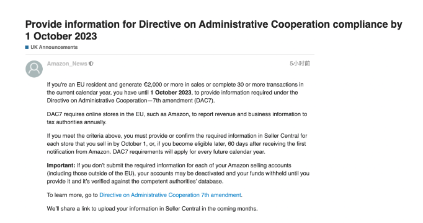The height and width of the screenshot is (223, 423).
Task: Click "tax authorities annually" text
Action: click(77, 122)
